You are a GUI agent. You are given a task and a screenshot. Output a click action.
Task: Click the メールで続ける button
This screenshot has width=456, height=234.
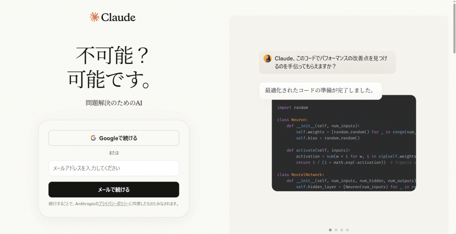click(114, 190)
